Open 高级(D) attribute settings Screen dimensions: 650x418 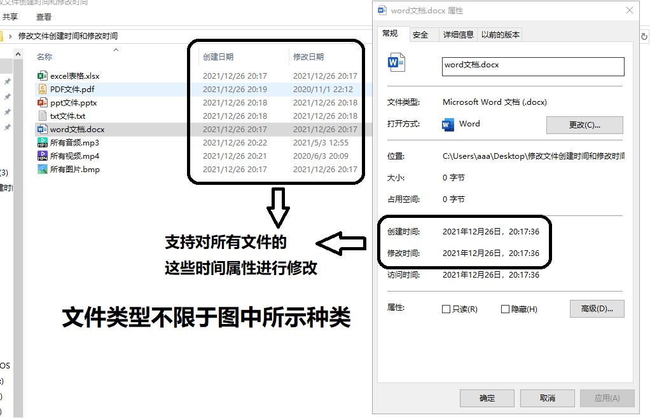click(x=596, y=308)
